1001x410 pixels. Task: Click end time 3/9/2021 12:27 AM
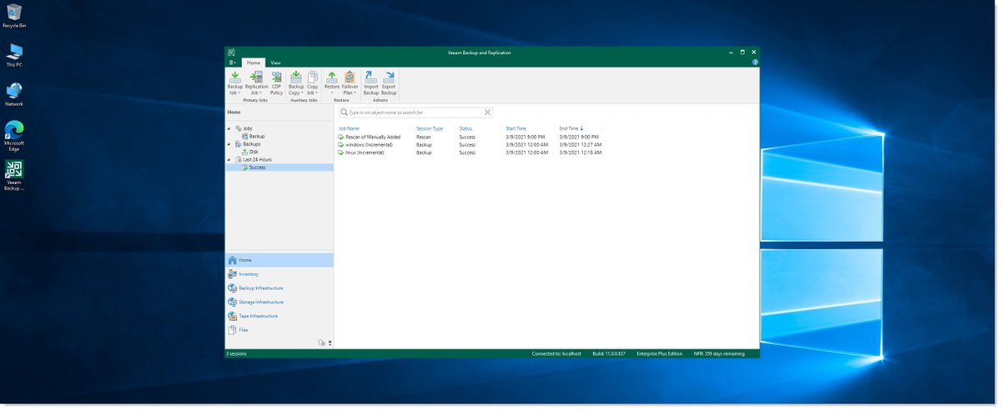click(x=581, y=144)
